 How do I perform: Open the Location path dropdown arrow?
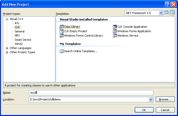151,100
